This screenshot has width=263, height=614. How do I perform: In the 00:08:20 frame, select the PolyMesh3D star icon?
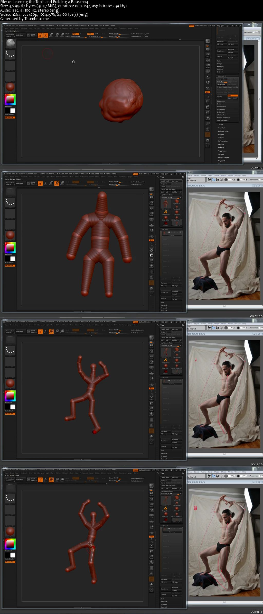click(x=177, y=207)
